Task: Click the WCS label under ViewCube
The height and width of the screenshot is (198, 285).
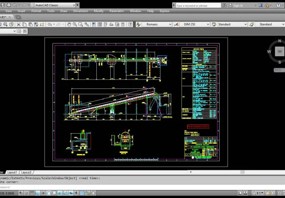Action: 278,70
